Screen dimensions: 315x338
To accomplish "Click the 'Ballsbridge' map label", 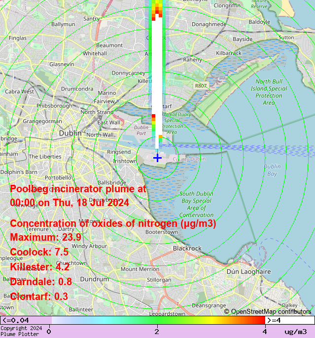I will pyautogui.click(x=112, y=183).
